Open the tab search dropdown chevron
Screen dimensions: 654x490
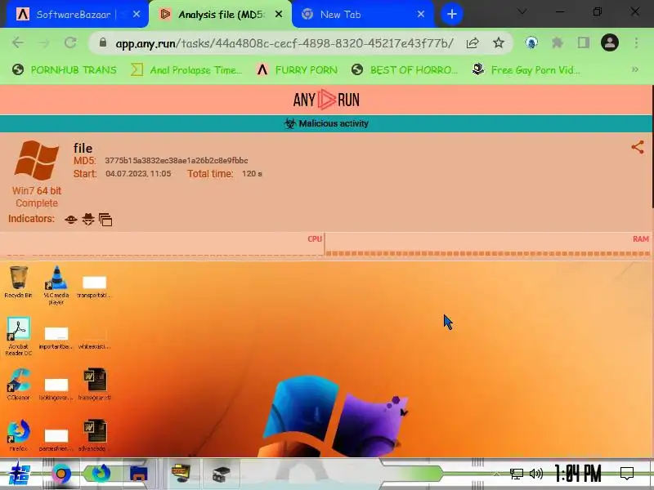(522, 11)
